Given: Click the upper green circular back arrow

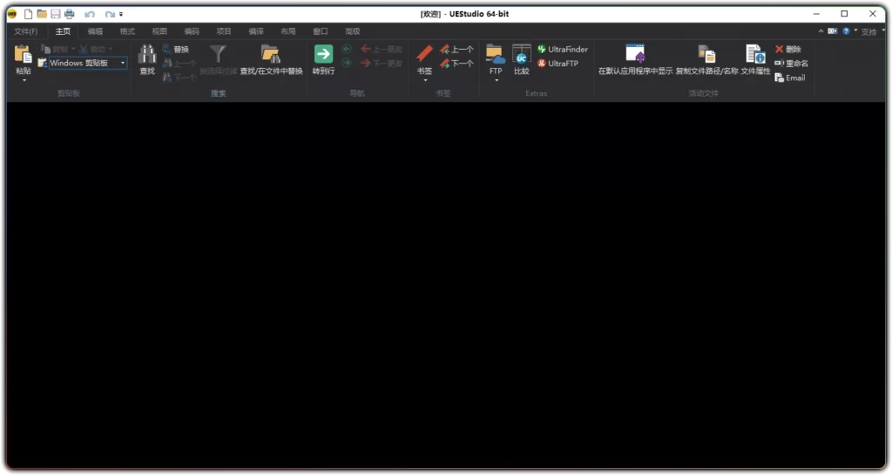Looking at the screenshot, I should [347, 50].
